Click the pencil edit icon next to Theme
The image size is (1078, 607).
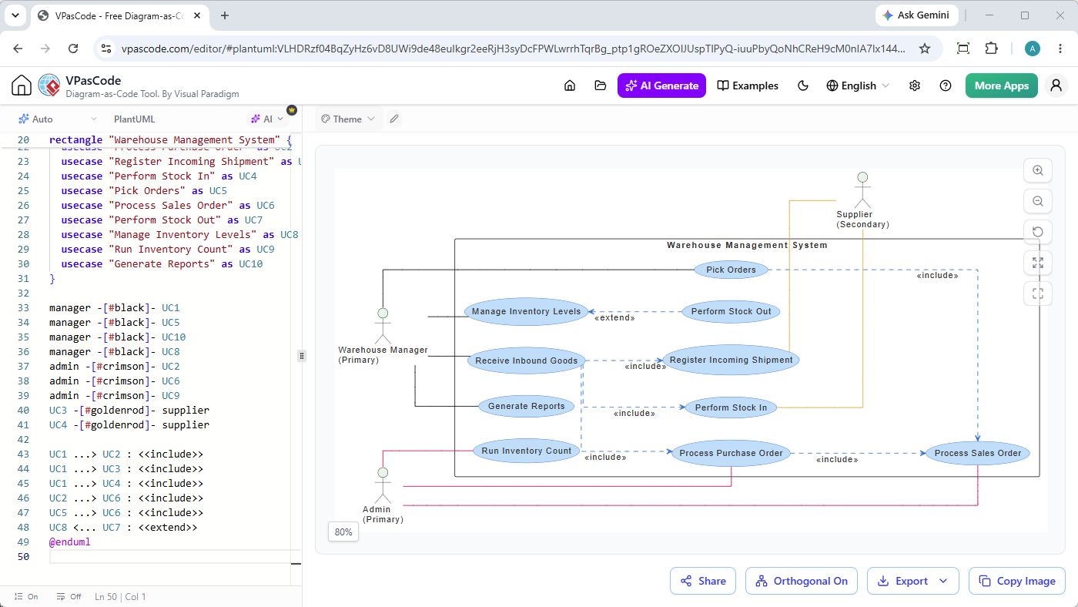(x=394, y=119)
